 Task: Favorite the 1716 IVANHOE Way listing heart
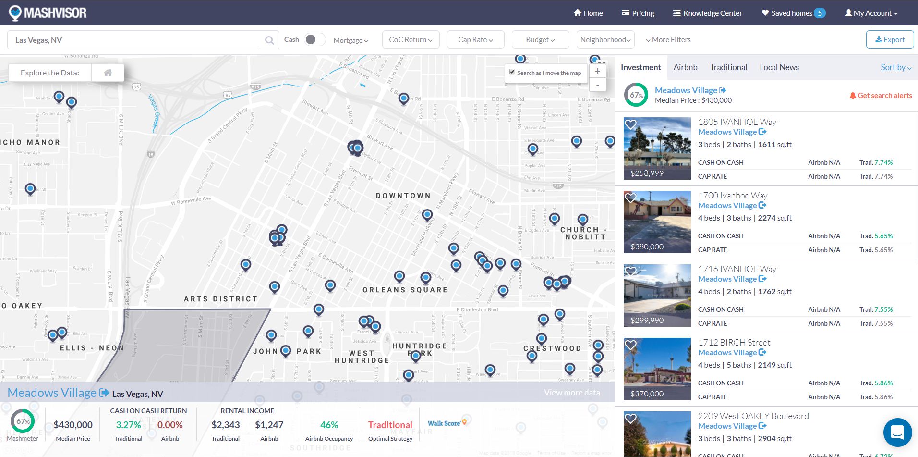(x=630, y=271)
